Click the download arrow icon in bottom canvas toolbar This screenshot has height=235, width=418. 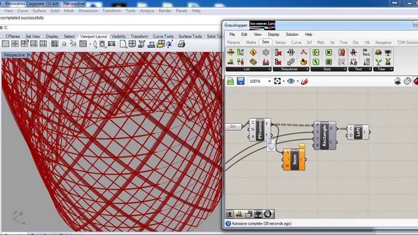tap(229, 214)
